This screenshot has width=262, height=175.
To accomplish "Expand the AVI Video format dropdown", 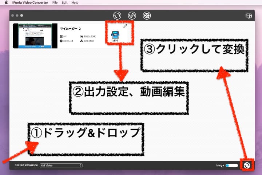I will (61, 166).
